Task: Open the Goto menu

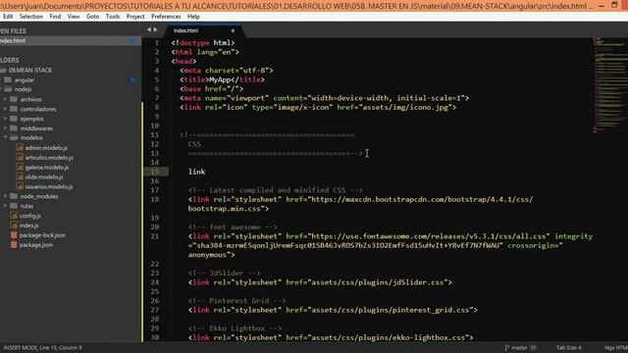Action: tap(92, 17)
